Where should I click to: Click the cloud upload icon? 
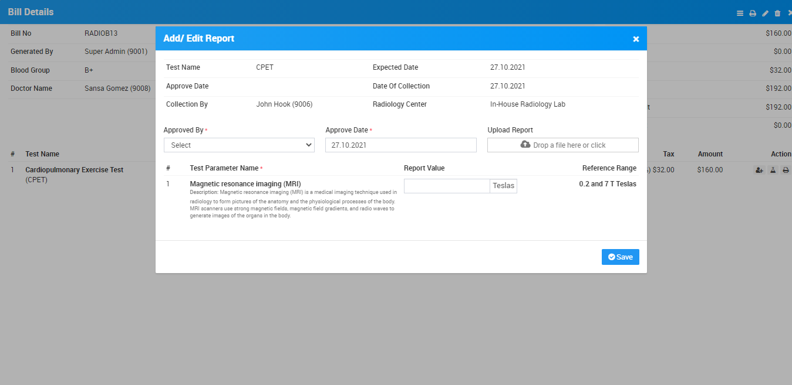pyautogui.click(x=525, y=145)
